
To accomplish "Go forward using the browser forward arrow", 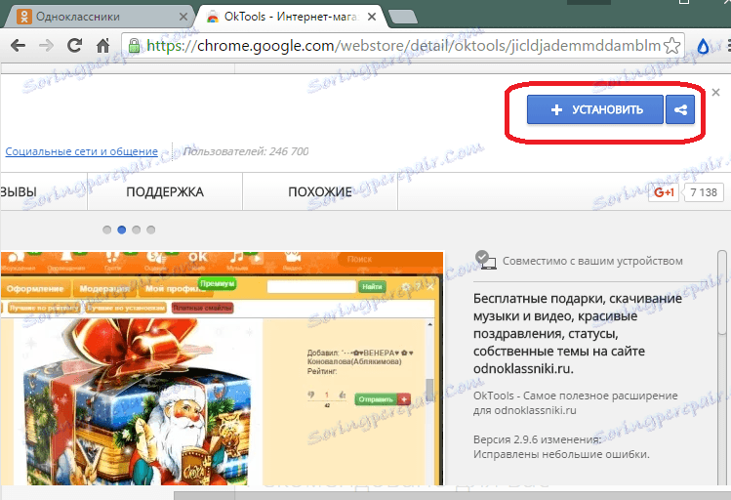I will 46,46.
